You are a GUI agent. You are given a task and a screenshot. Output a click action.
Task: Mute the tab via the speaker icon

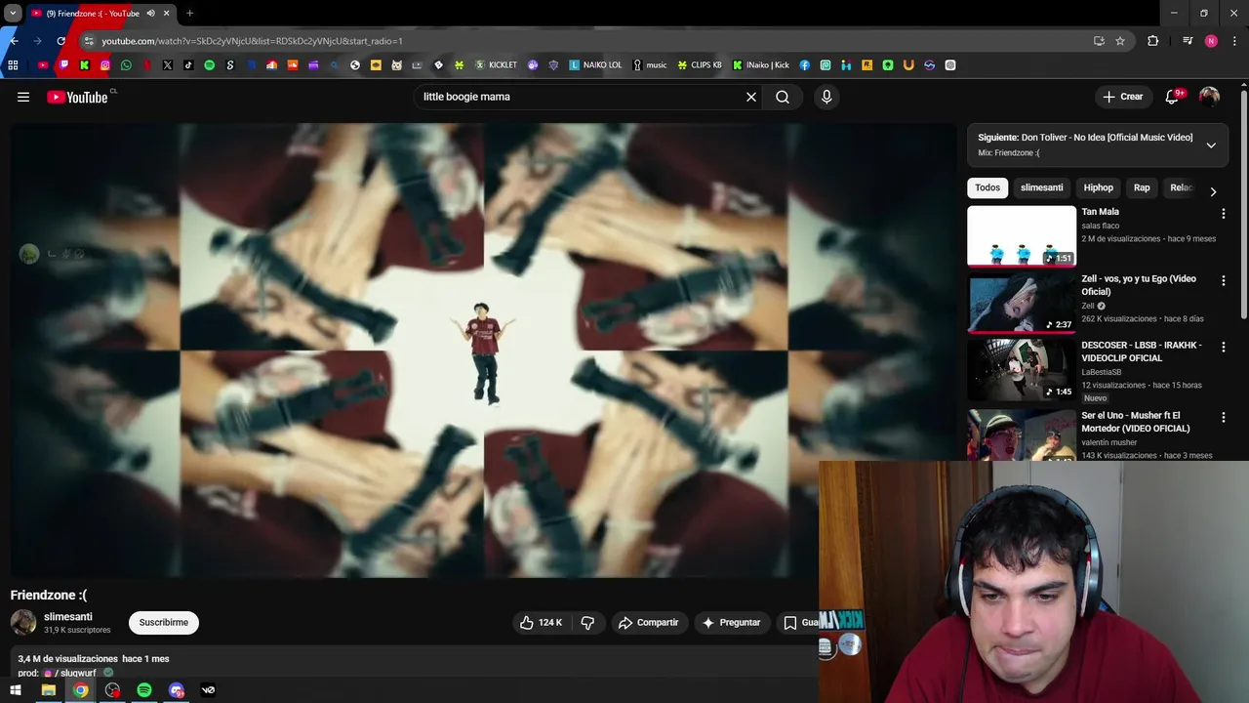pyautogui.click(x=150, y=13)
